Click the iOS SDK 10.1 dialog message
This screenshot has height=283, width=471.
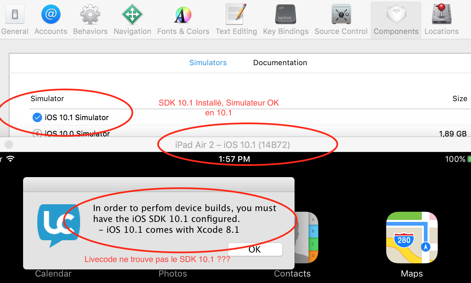click(185, 219)
